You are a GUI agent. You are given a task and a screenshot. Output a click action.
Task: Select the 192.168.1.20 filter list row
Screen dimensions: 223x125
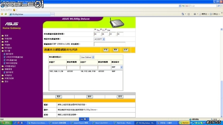tap(86, 72)
